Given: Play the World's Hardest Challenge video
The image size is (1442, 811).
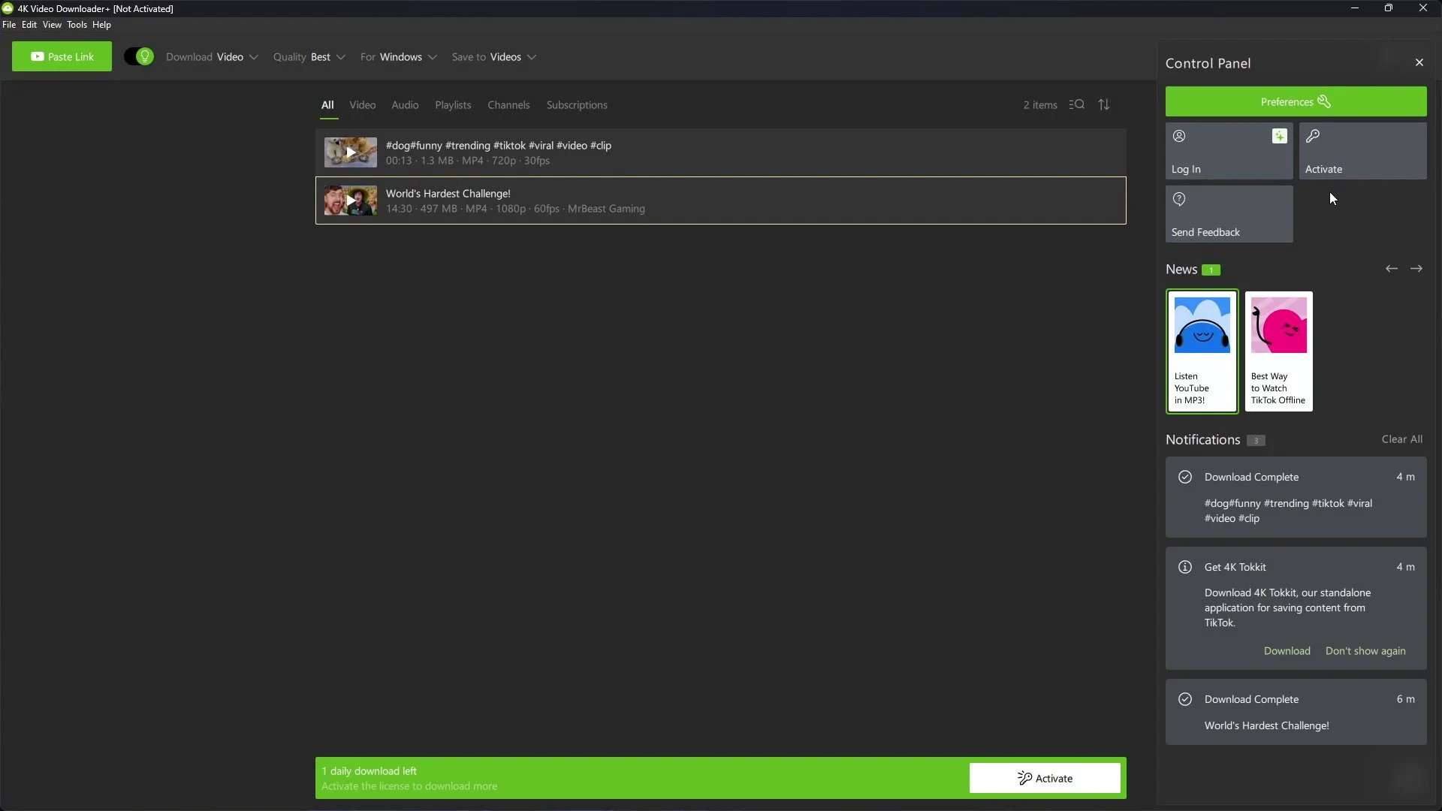Looking at the screenshot, I should pos(350,200).
